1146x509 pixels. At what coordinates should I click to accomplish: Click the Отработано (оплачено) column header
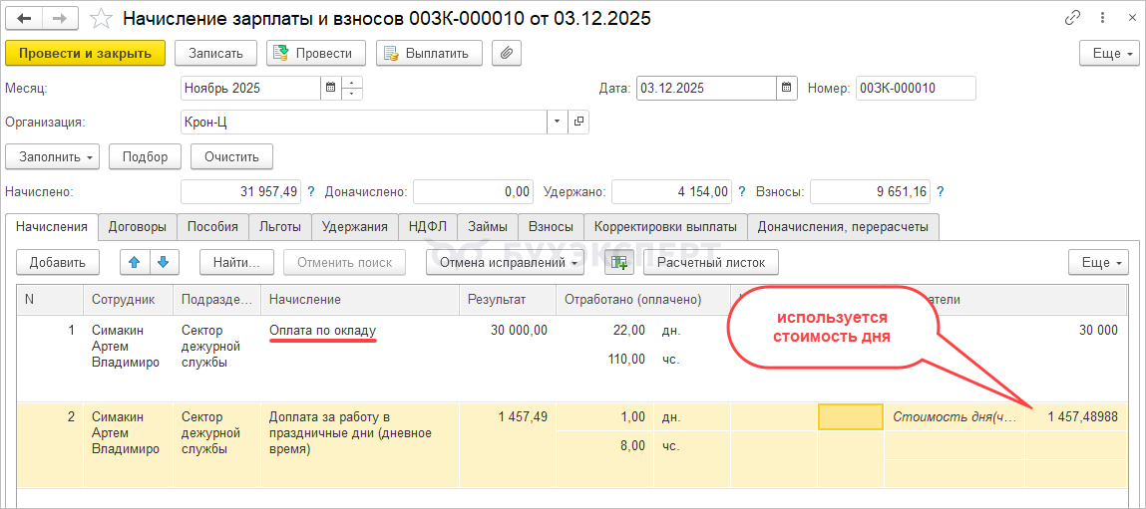pos(643,300)
